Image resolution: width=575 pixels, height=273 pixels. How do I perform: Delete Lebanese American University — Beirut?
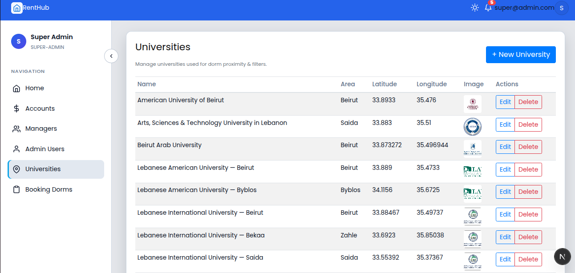coord(528,169)
